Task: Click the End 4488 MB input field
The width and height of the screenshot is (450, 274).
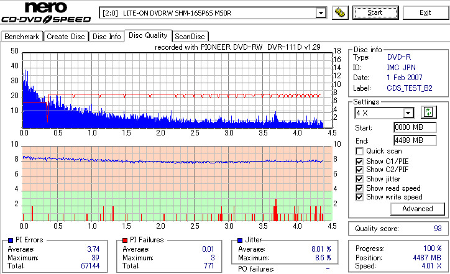Action: click(415, 140)
